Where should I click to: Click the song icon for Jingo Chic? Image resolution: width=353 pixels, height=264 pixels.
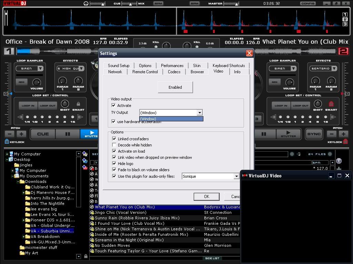(92, 212)
